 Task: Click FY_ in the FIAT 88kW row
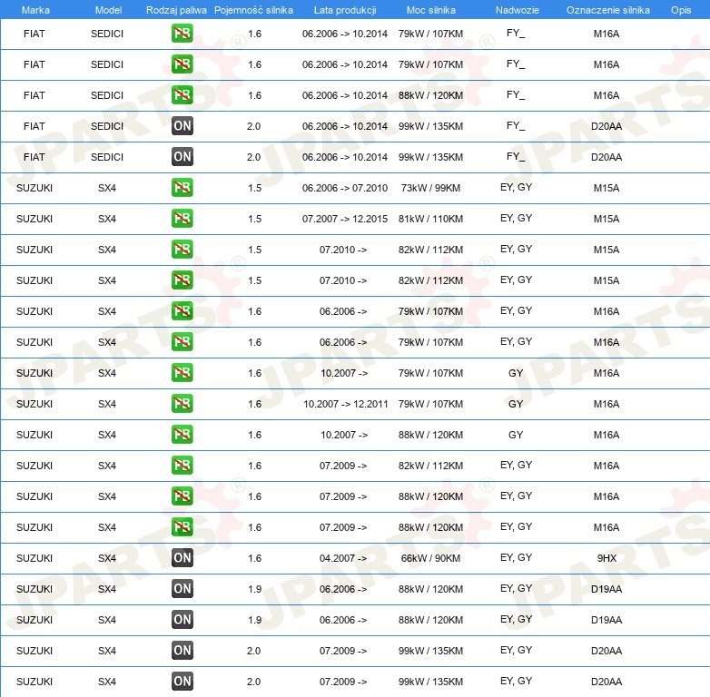(x=516, y=95)
